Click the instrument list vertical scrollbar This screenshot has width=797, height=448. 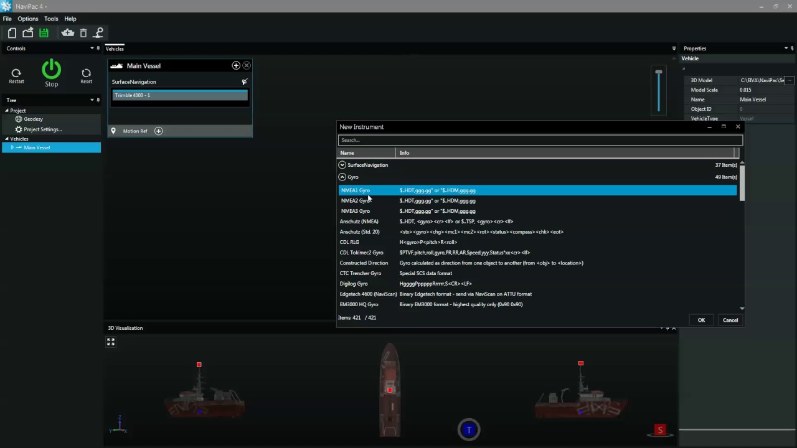pos(742,184)
